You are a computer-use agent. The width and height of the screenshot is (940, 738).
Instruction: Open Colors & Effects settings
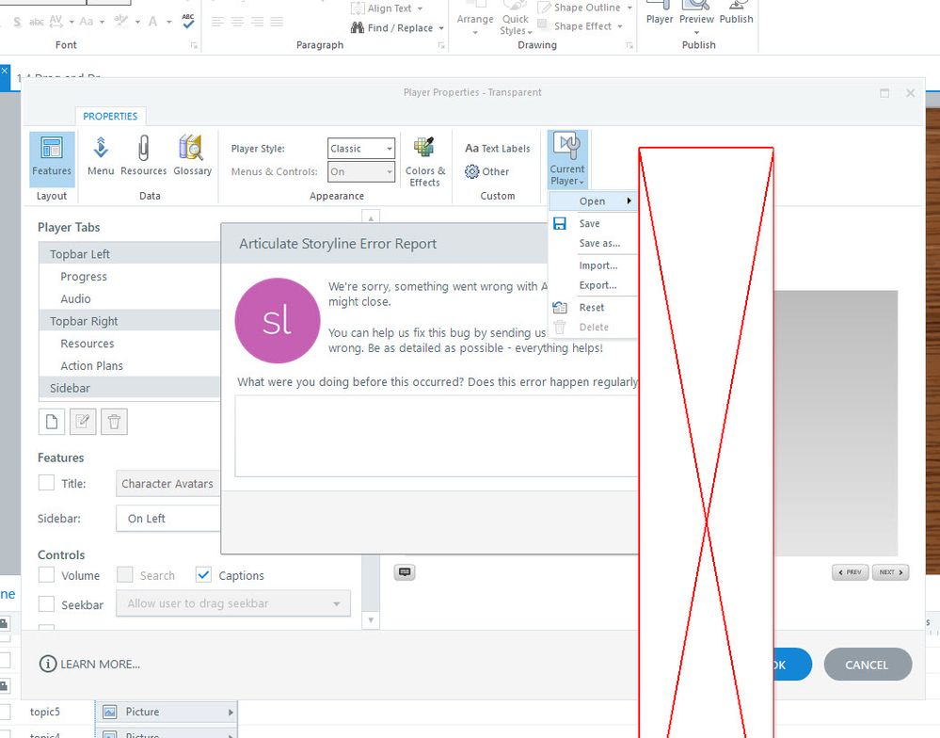pyautogui.click(x=425, y=162)
